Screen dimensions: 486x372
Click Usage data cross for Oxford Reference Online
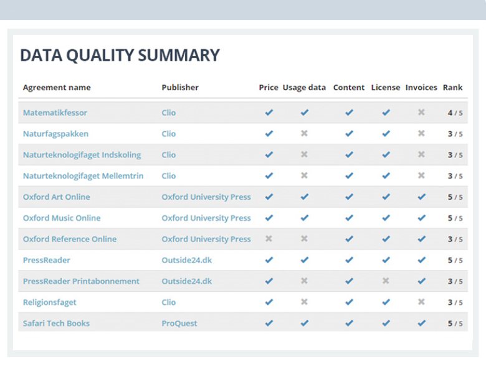[304, 238]
